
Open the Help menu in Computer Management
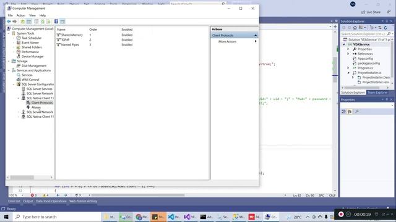click(43, 15)
